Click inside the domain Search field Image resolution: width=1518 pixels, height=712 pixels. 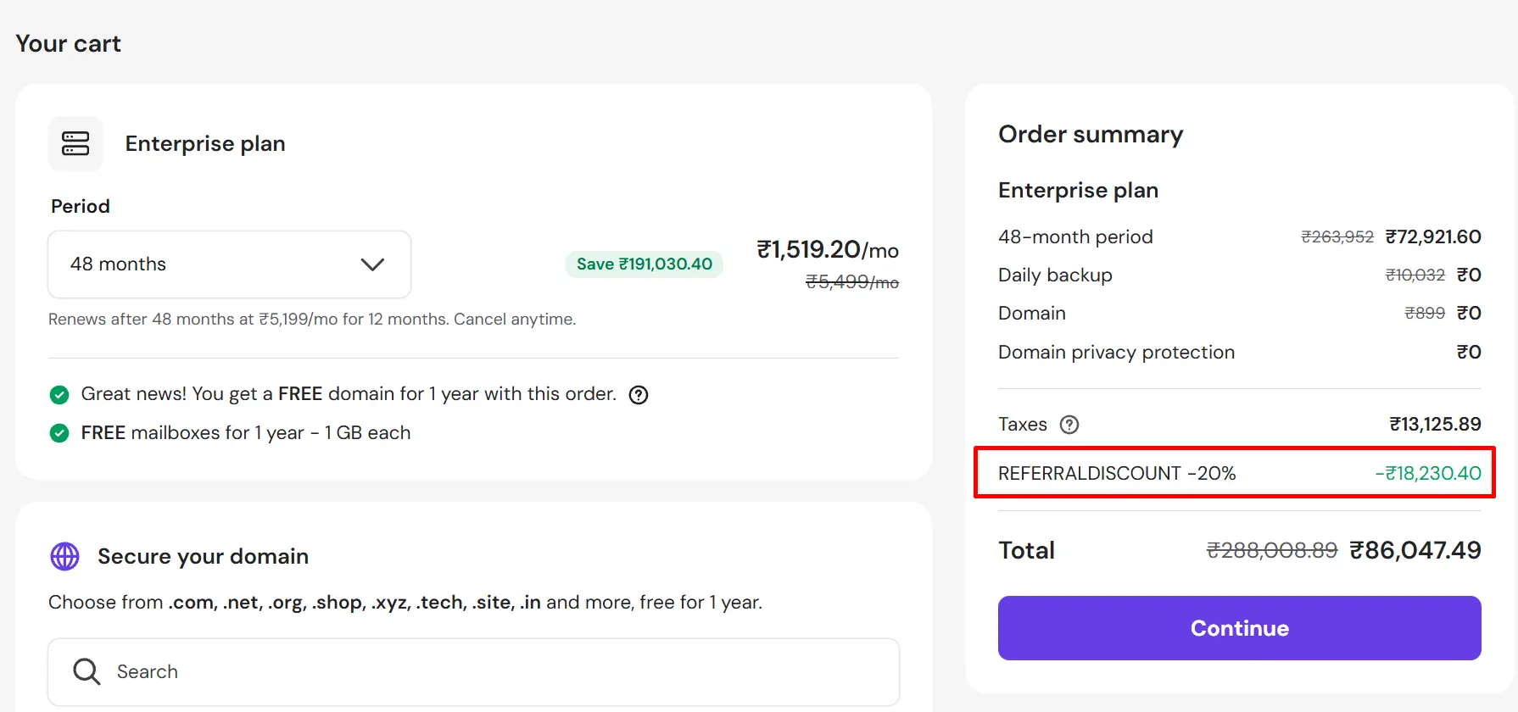coord(473,672)
